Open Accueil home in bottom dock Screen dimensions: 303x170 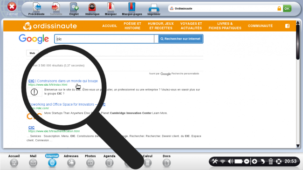(x=14, y=161)
